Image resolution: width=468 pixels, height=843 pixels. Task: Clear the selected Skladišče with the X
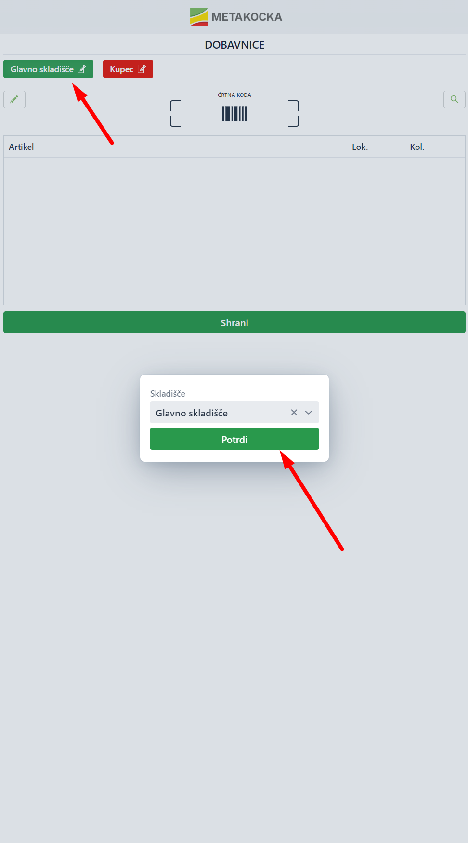click(x=294, y=413)
